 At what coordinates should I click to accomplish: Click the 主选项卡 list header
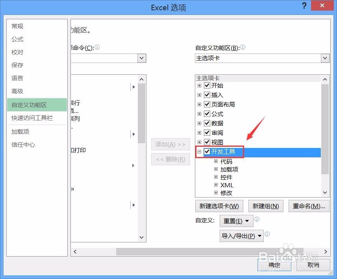click(258, 78)
